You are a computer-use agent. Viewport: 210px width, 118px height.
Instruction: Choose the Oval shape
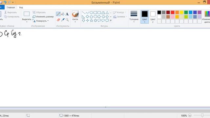pos(91,13)
